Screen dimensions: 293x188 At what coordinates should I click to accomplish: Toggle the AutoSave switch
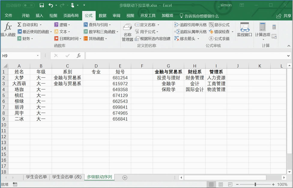coord(29,5)
